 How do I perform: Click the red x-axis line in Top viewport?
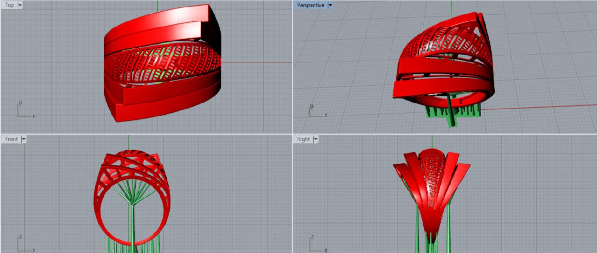(x=257, y=62)
